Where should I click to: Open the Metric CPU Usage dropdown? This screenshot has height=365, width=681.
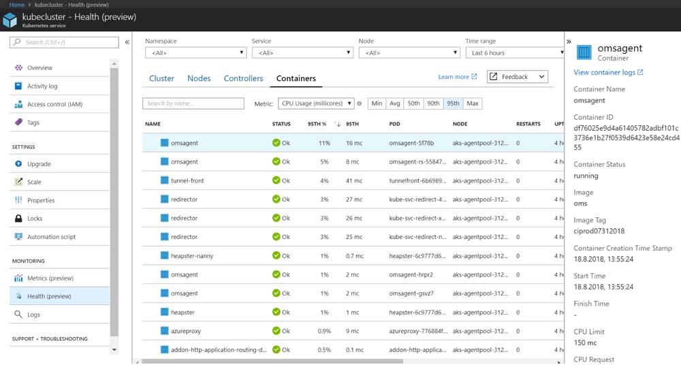[316, 104]
